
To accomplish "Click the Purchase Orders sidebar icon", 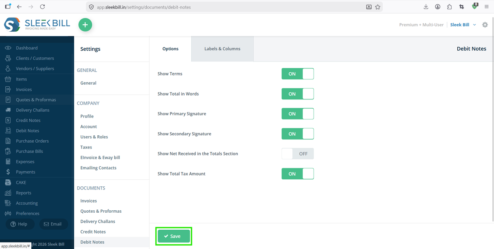I will [x=8, y=141].
